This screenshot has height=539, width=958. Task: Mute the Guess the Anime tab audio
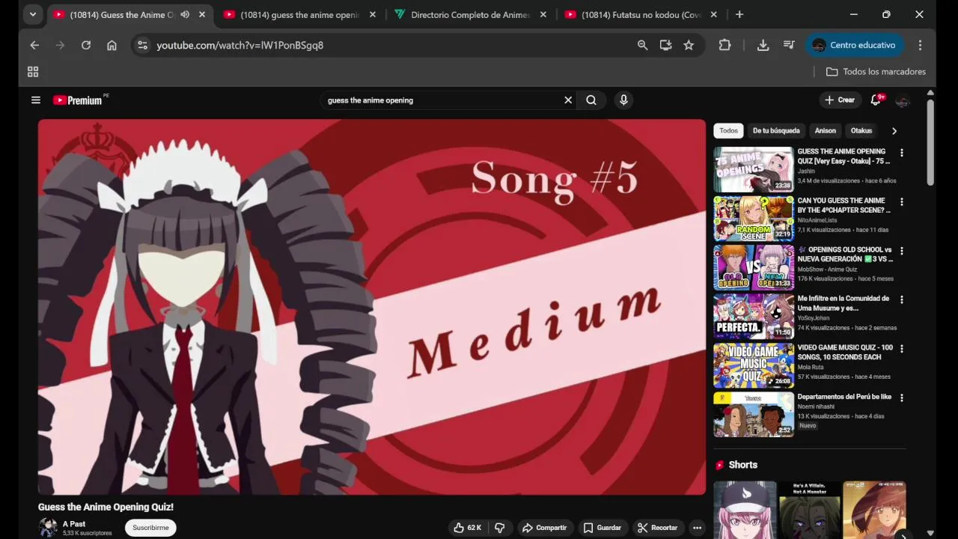pyautogui.click(x=185, y=14)
